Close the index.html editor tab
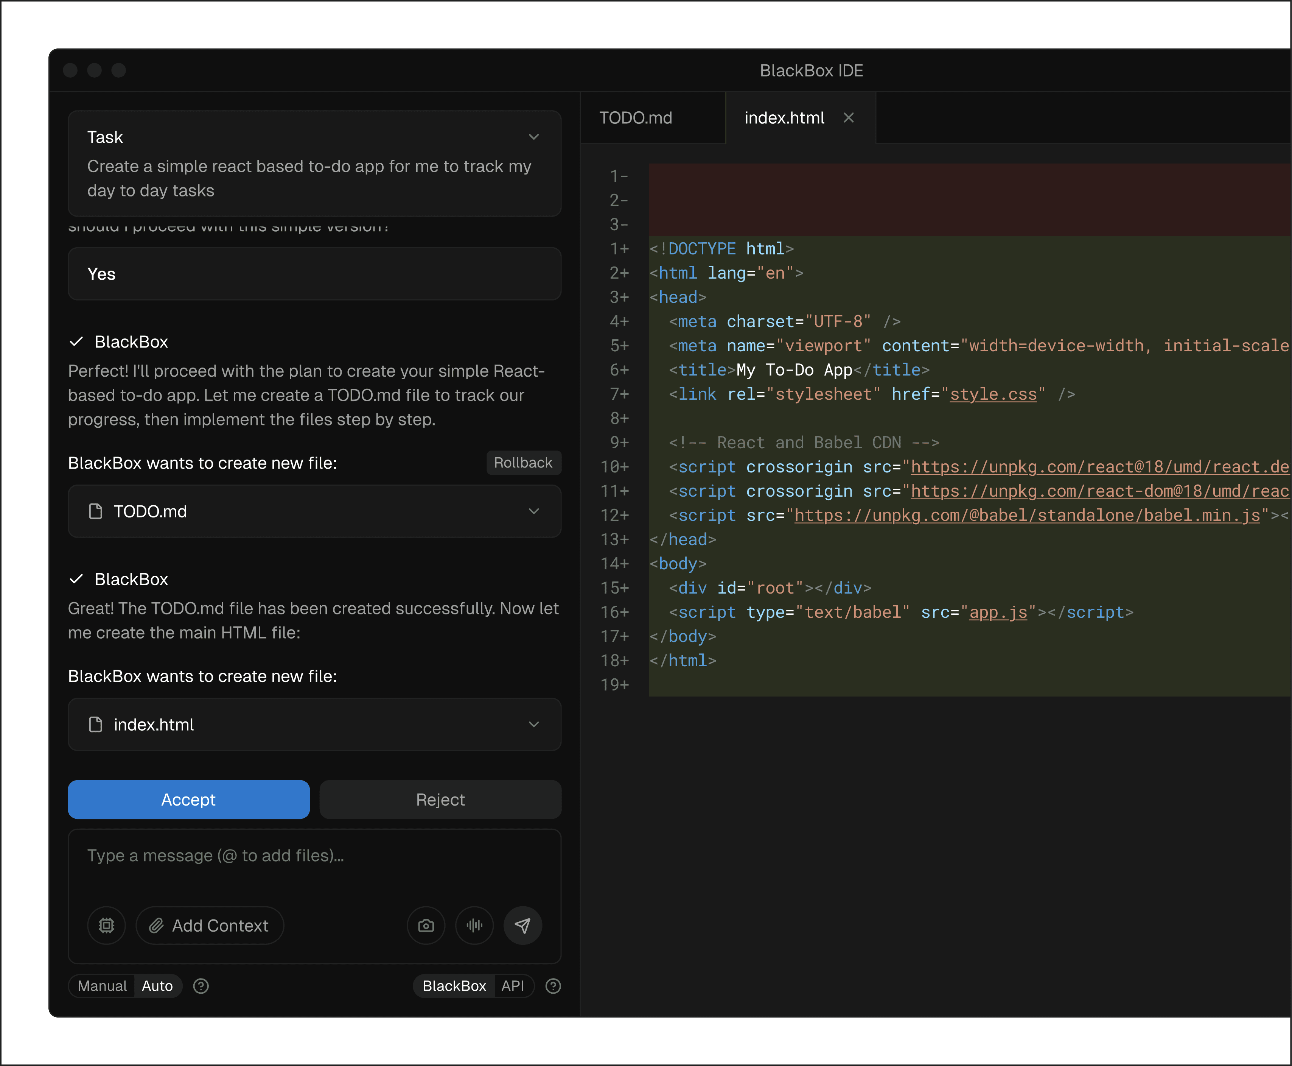The height and width of the screenshot is (1066, 1292). pyautogui.click(x=849, y=118)
